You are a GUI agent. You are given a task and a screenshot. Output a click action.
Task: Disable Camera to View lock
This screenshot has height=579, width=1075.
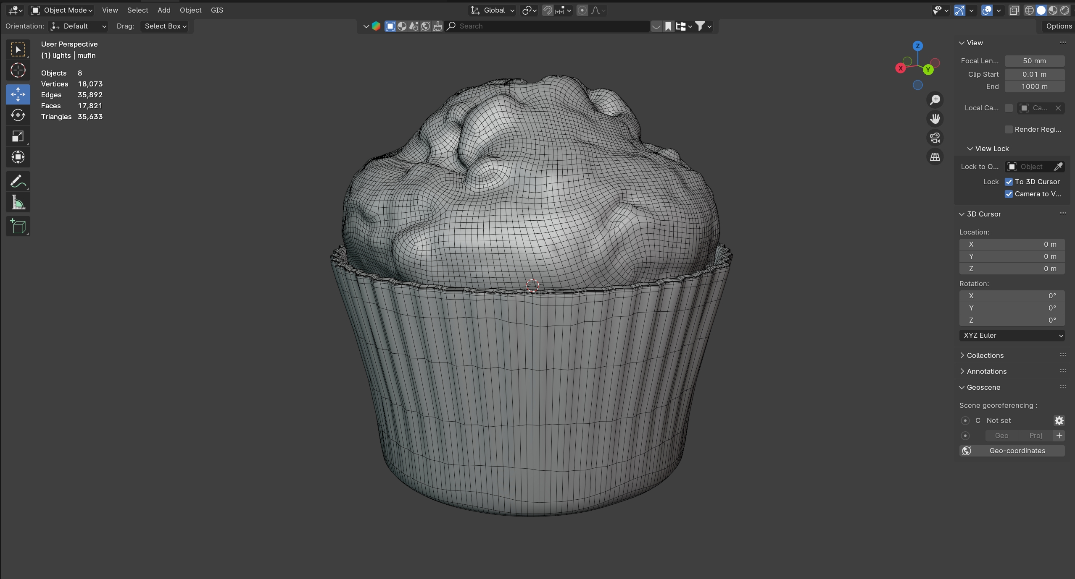click(1009, 194)
